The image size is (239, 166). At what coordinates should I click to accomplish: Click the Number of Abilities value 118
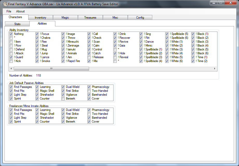[38, 76]
